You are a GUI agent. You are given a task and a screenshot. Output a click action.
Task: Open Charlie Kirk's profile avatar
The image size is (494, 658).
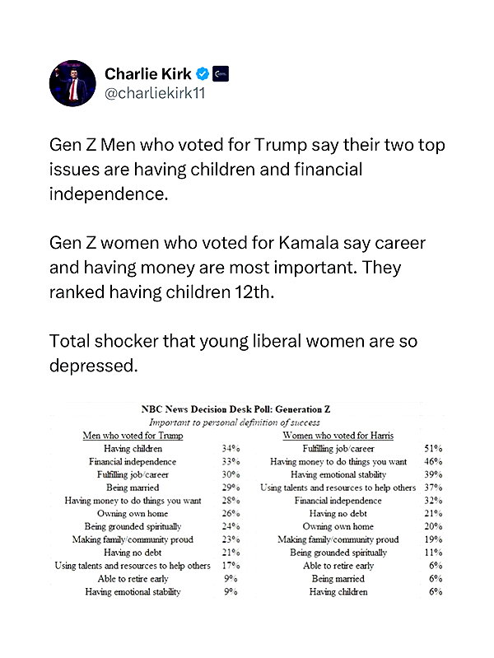click(72, 83)
